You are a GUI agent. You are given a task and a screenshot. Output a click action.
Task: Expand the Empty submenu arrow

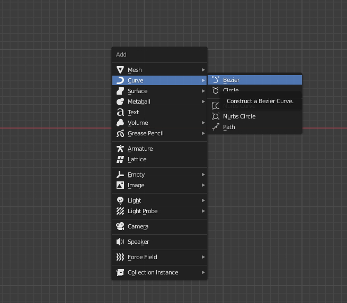[203, 175]
